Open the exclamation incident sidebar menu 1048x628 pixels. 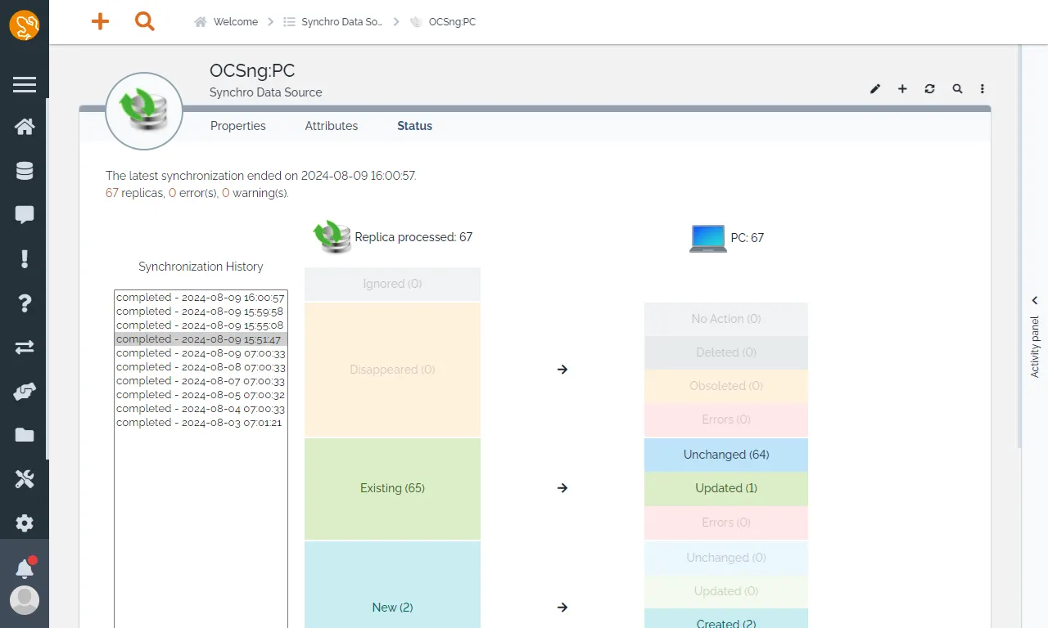25,259
